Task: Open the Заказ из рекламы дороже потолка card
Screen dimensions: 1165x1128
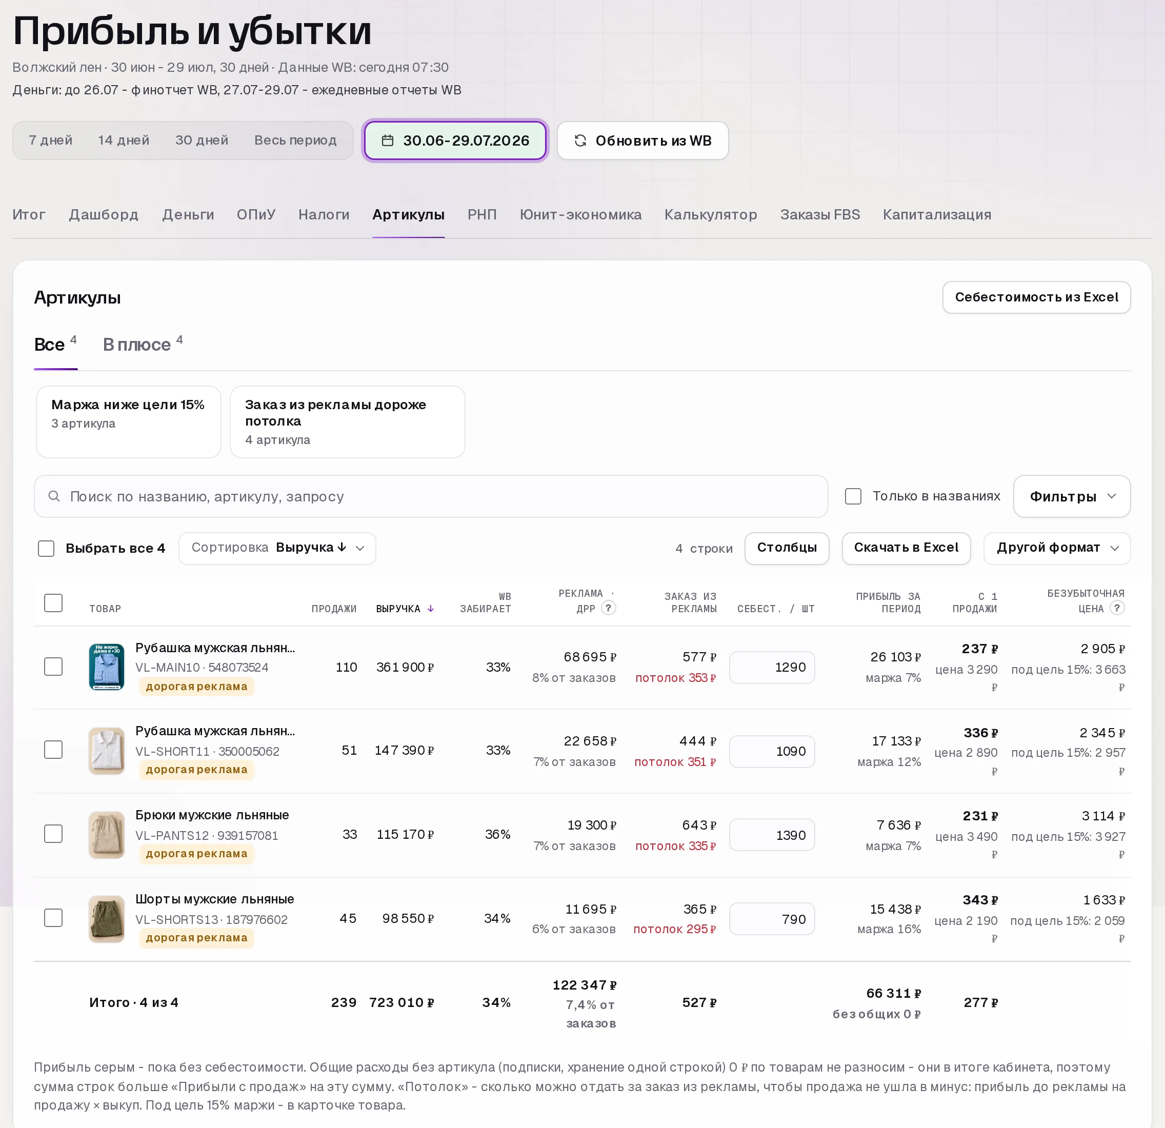Action: tap(347, 422)
